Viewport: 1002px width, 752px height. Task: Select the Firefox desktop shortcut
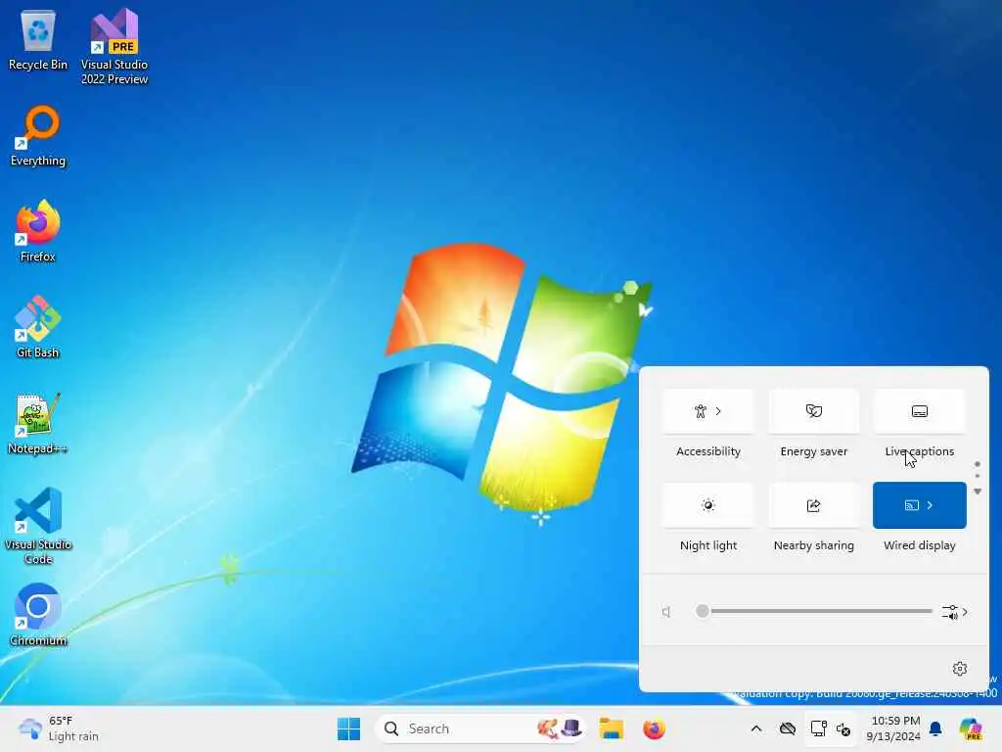tap(38, 231)
